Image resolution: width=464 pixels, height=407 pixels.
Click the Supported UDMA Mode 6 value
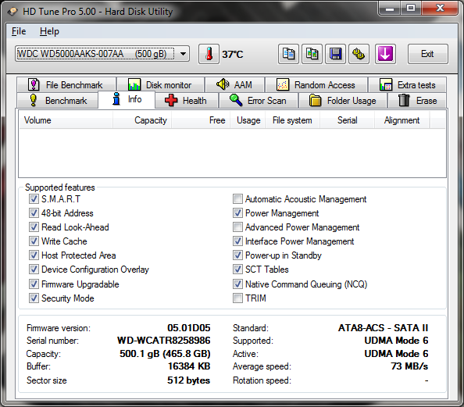point(396,341)
